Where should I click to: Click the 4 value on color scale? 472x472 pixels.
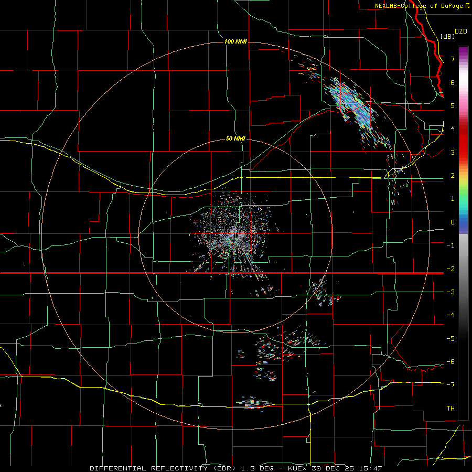coord(453,128)
